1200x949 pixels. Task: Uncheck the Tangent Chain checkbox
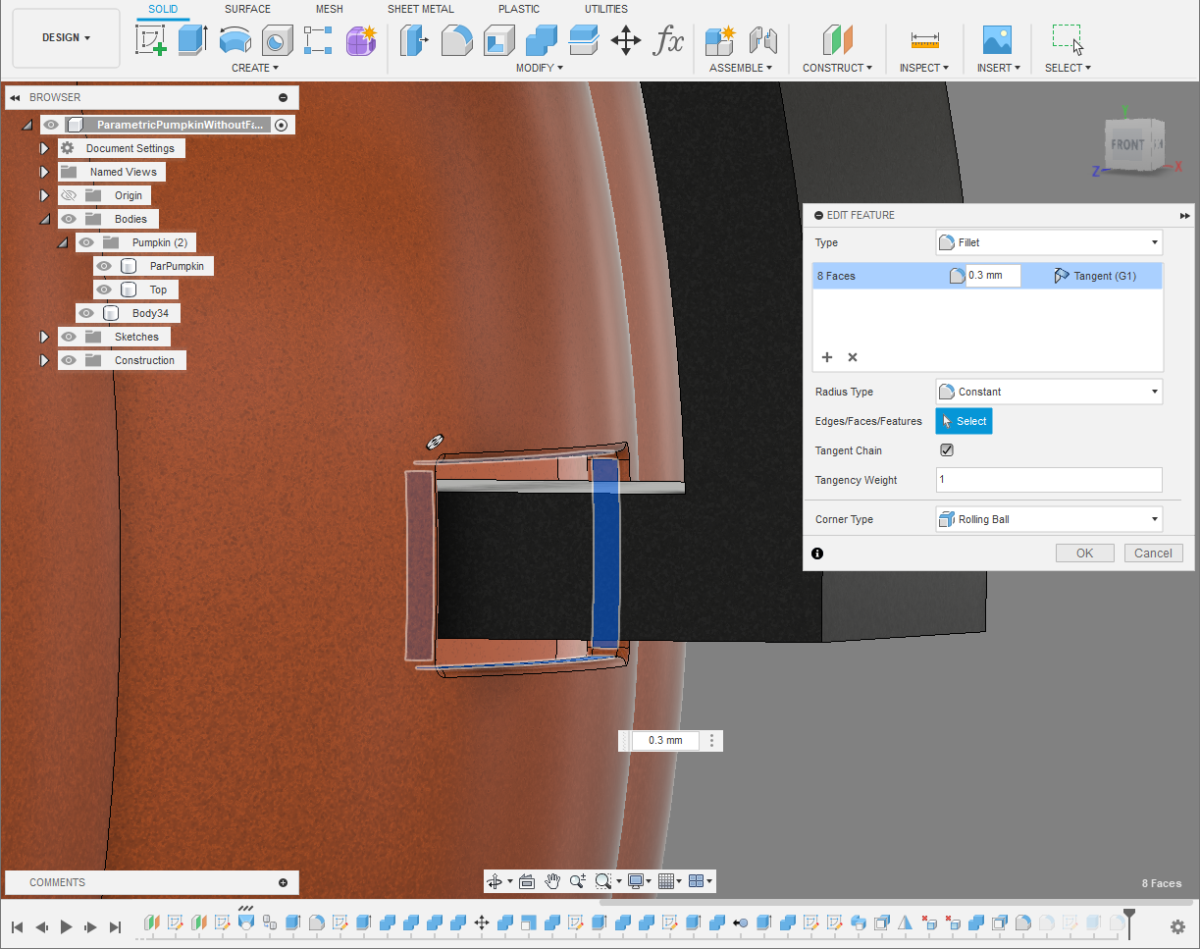(x=947, y=450)
